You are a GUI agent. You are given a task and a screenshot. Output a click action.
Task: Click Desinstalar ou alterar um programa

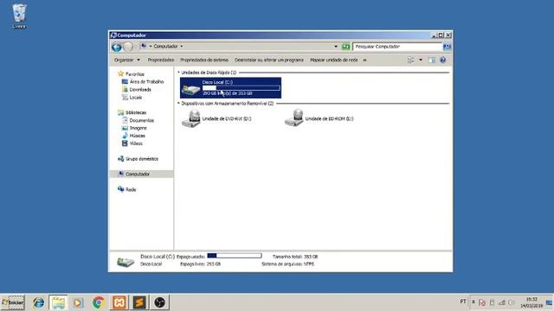(x=269, y=60)
